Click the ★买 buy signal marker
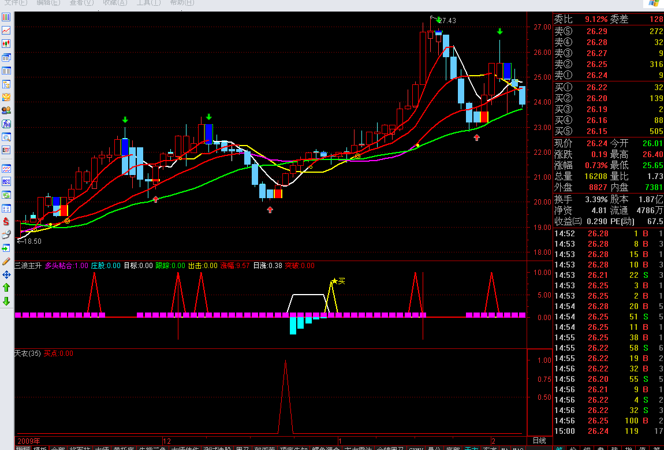The width and height of the screenshot is (664, 450). point(338,281)
